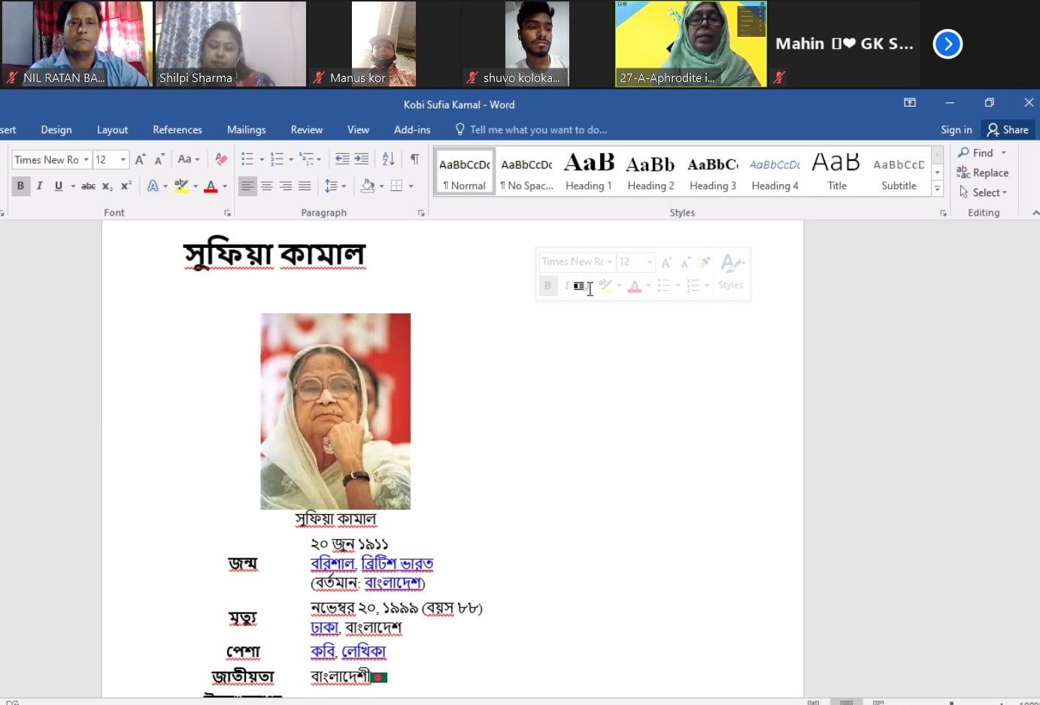
Task: Toggle Underline formatting in ribbon
Action: click(x=58, y=186)
